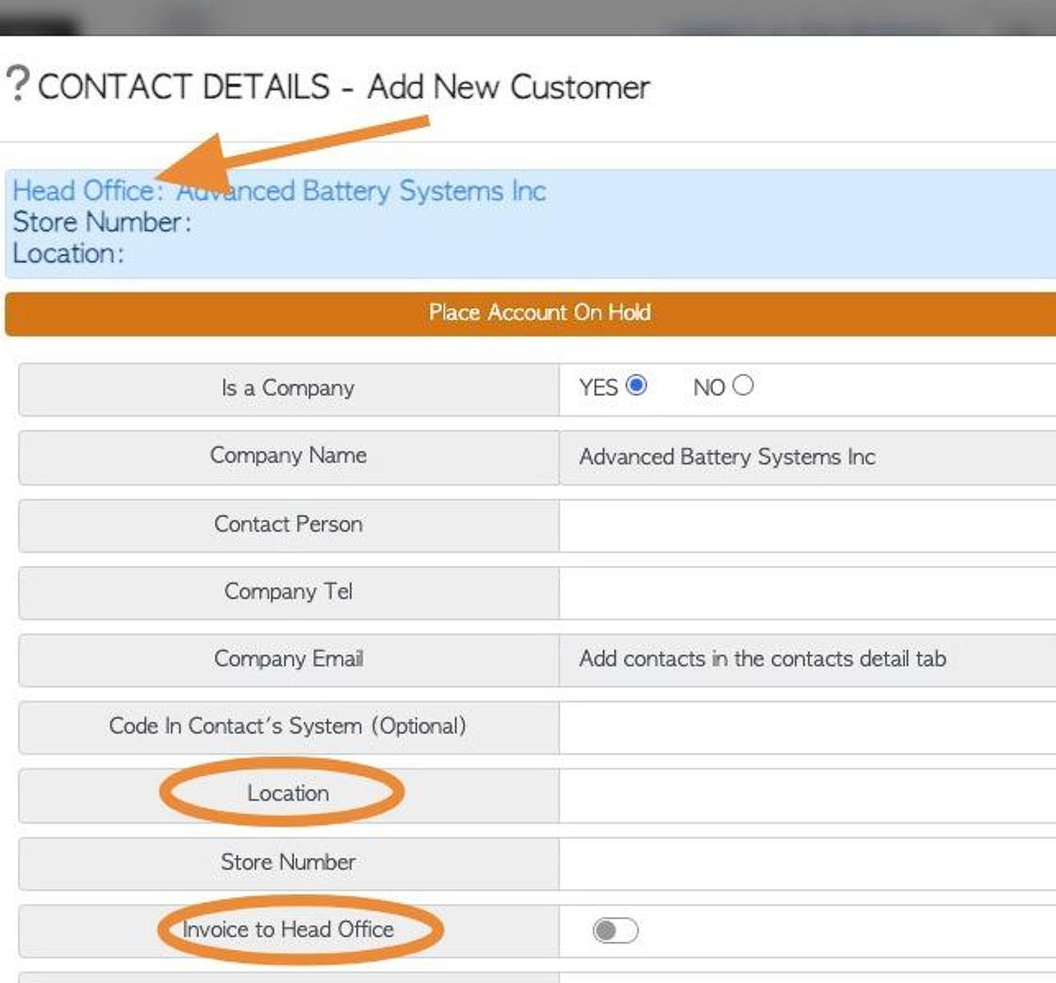Select YES for Is a Company
Viewport: 1056px width, 983px height.
coord(635,385)
